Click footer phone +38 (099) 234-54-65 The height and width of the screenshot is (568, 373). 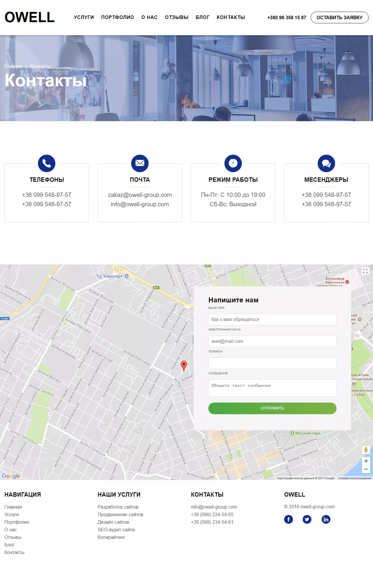coord(212,515)
